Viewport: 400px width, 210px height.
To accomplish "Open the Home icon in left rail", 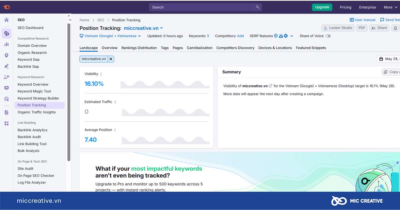I will tap(6, 20).
